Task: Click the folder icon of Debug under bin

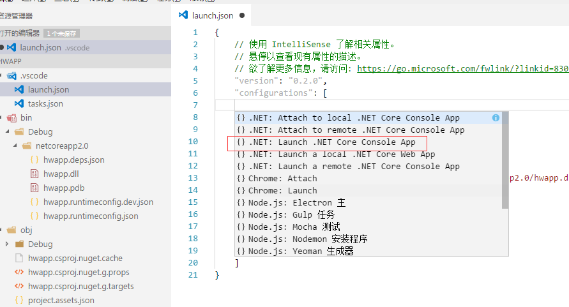Action: pyautogui.click(x=19, y=131)
